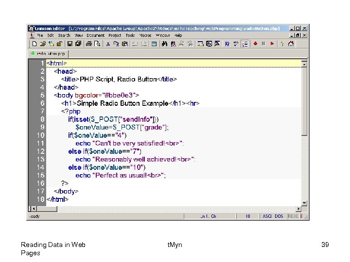Click the home page house icon
This screenshot has height=262, width=350.
(x=291, y=44)
